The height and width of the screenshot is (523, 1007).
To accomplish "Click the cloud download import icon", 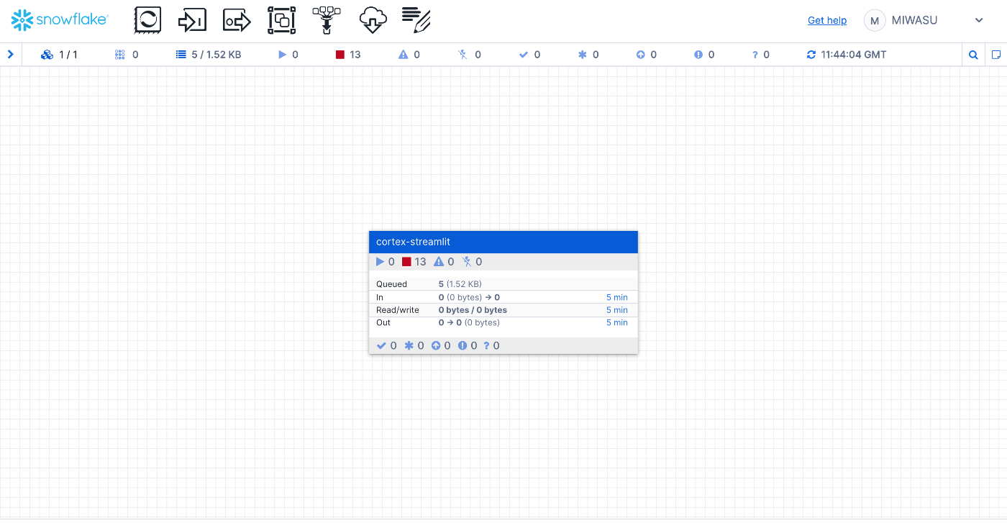I will point(373,20).
